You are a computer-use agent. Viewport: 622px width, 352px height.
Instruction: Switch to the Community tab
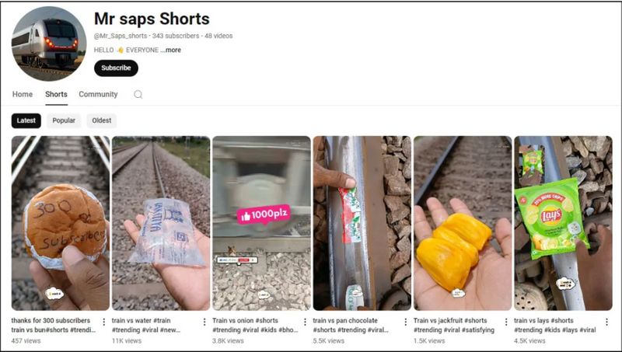(x=98, y=94)
